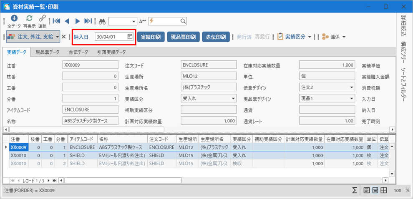The image size is (413, 199).
Task: Click ABSプラスチック製ケース in the grid
Action: pyautogui.click(x=123, y=147)
